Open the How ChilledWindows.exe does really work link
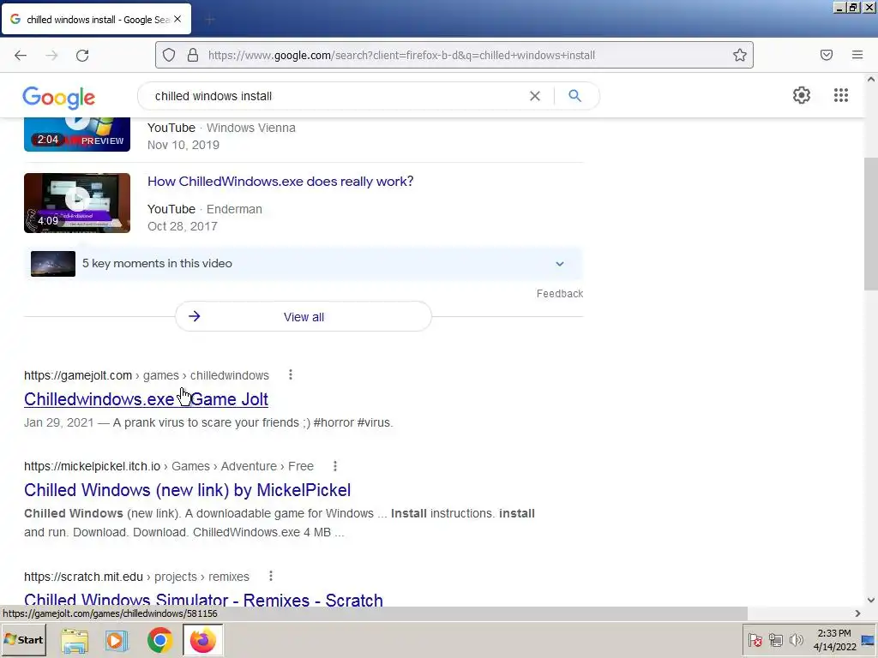This screenshot has height=658, width=878. [x=280, y=182]
